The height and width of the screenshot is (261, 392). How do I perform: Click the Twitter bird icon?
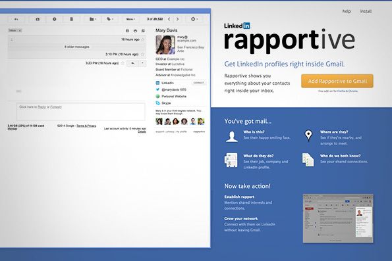(157, 89)
